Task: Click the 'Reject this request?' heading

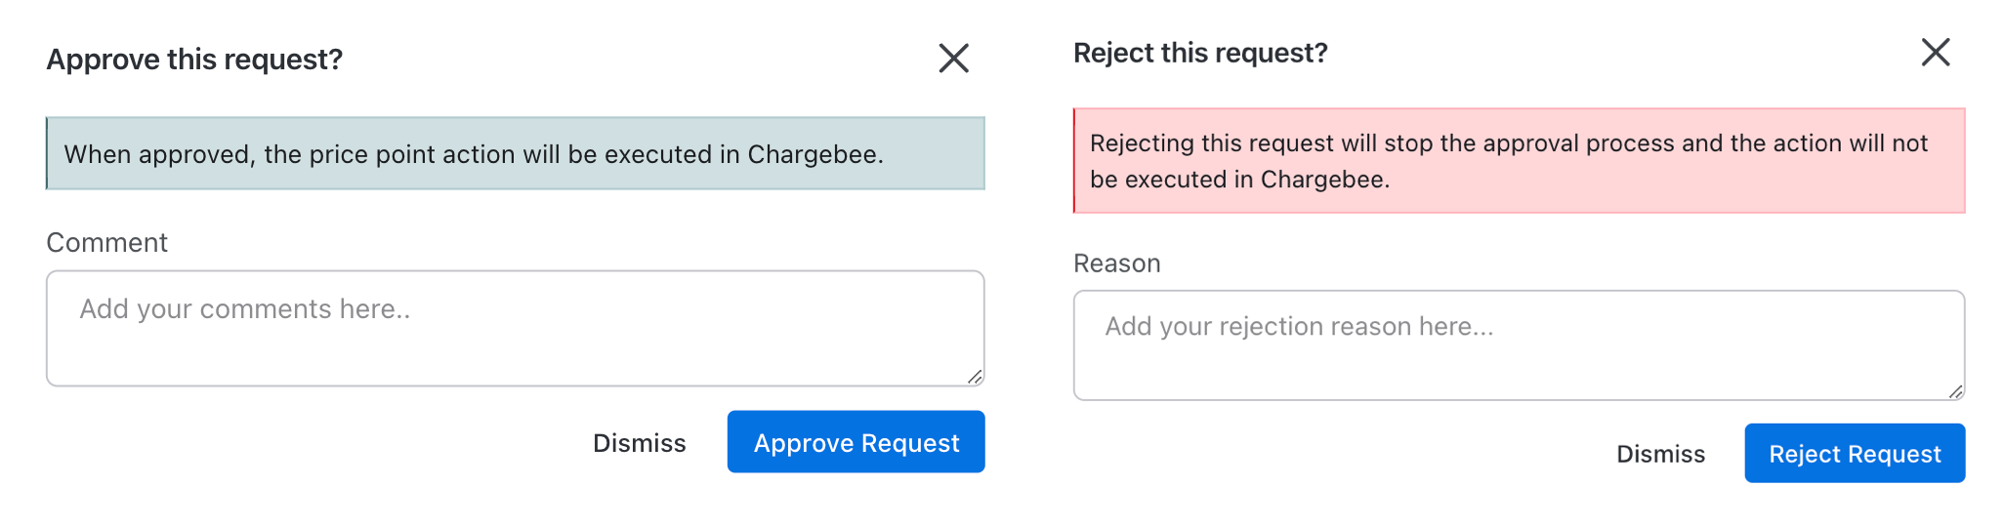Action: click(x=1199, y=53)
